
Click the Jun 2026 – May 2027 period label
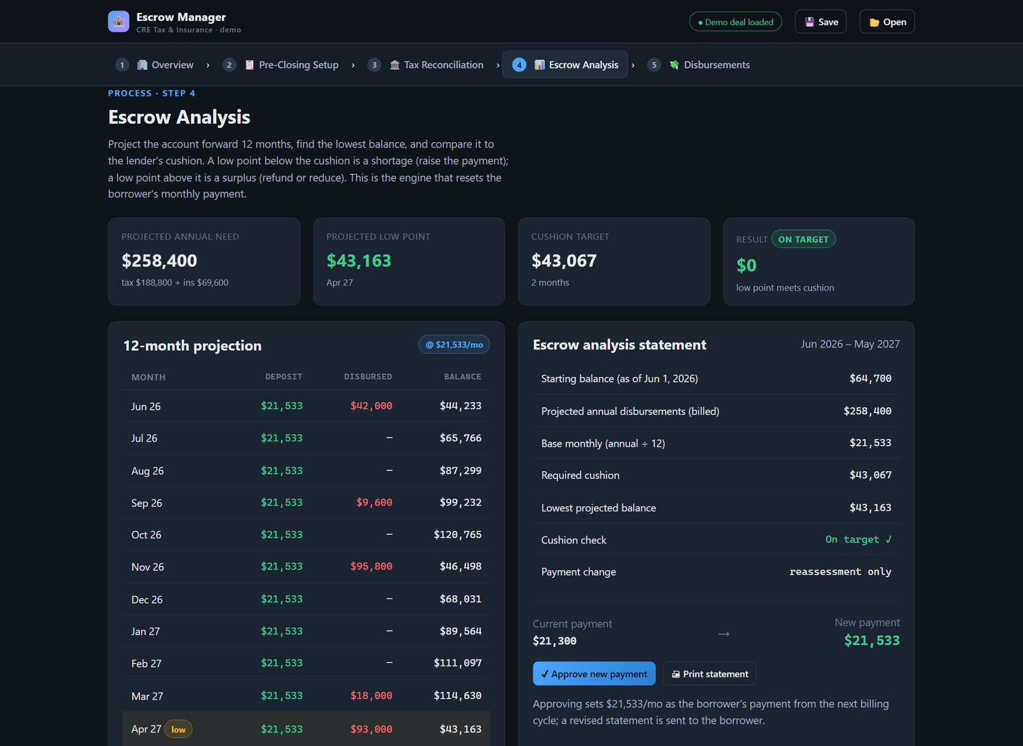click(x=850, y=344)
